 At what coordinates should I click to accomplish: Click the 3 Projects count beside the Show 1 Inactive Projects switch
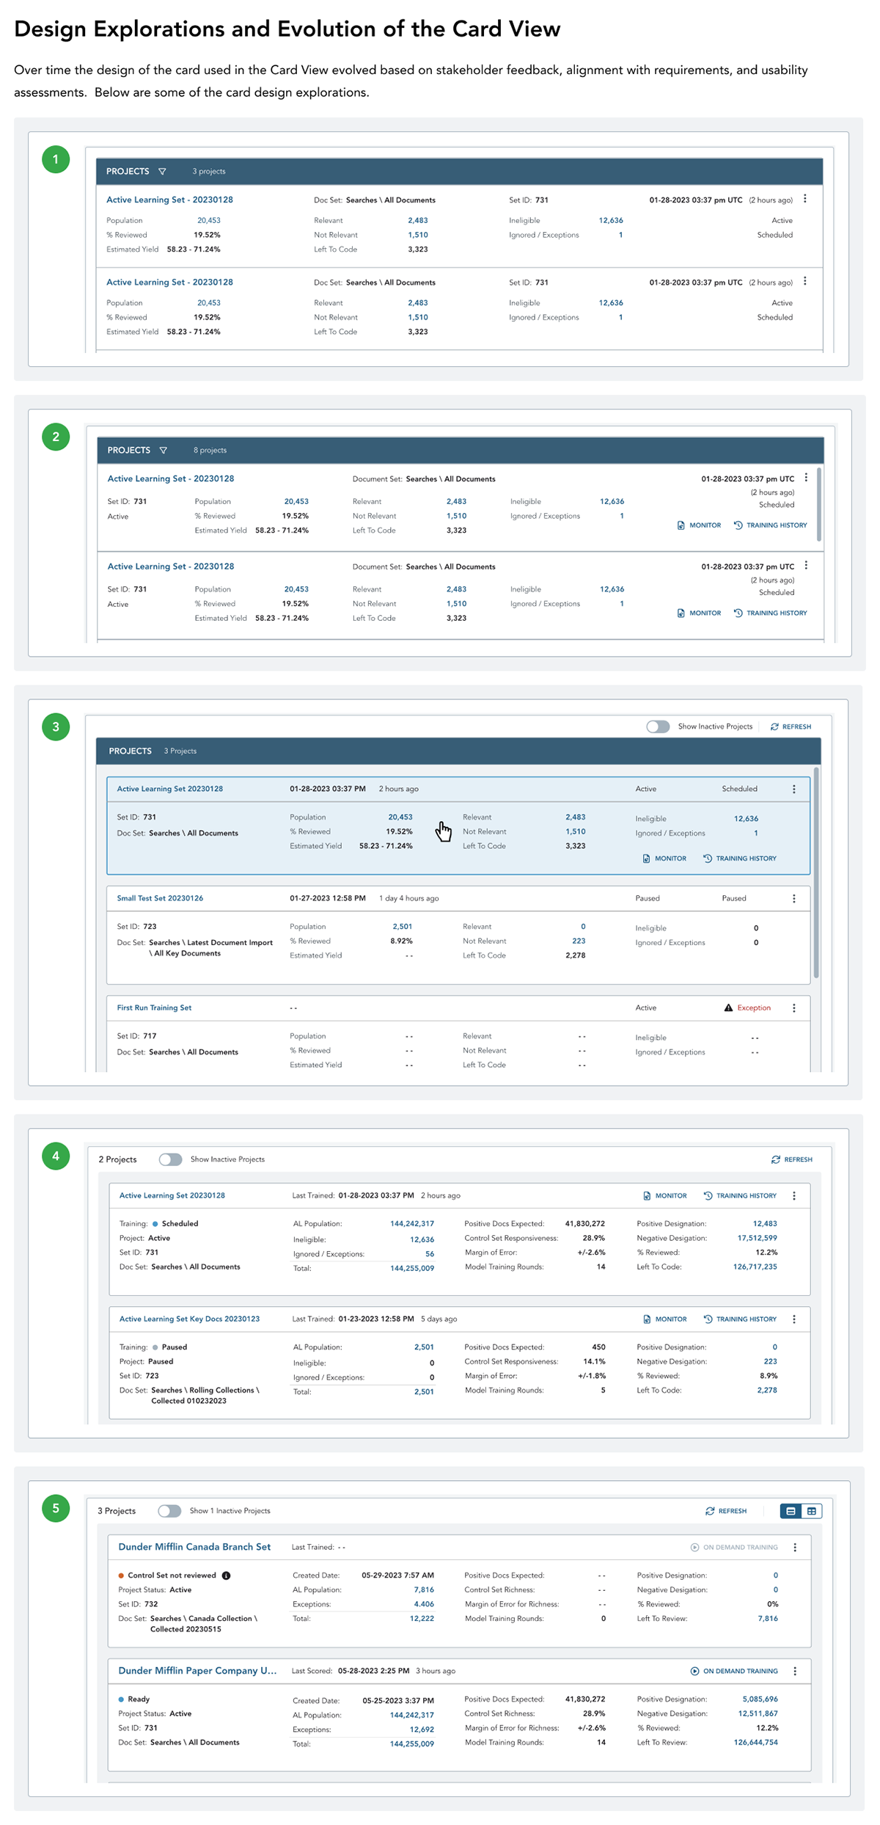pyautogui.click(x=117, y=1511)
